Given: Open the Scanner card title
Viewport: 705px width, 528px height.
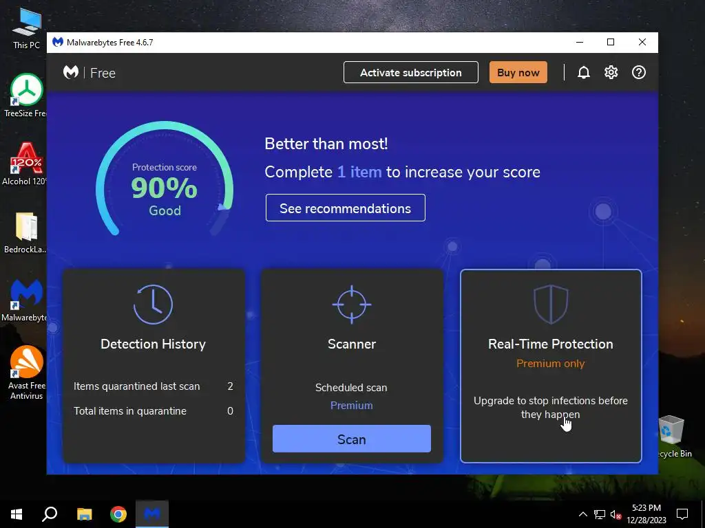Looking at the screenshot, I should coord(352,344).
